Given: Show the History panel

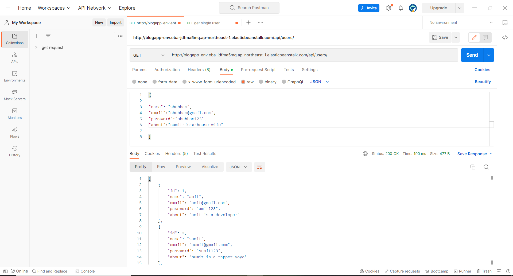Looking at the screenshot, I should [14, 151].
